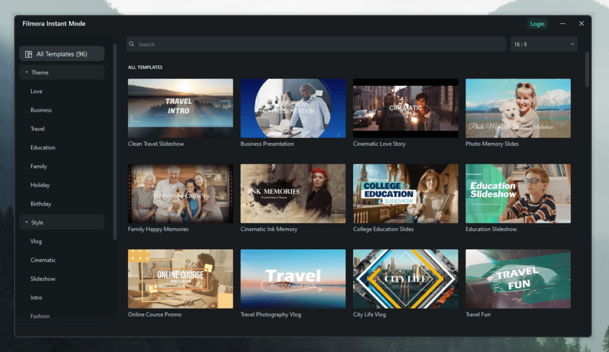Choose the Family Happy Memories template
The height and width of the screenshot is (352, 609).
[x=180, y=193]
